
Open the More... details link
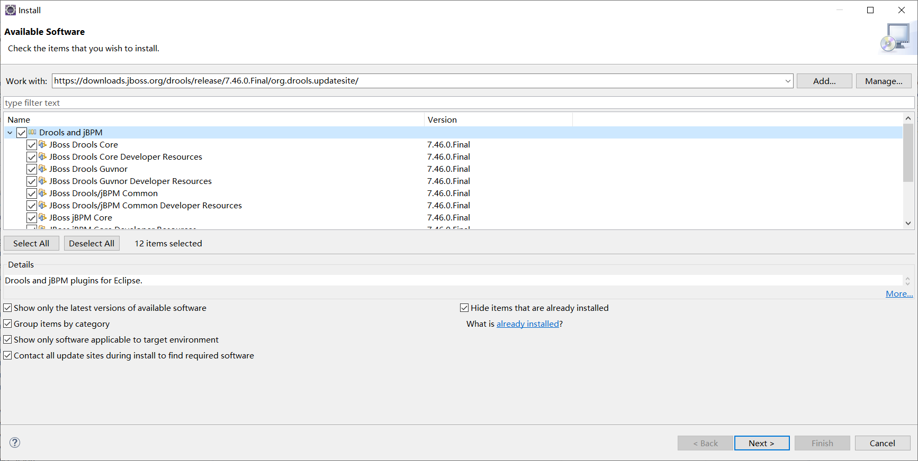tap(899, 293)
